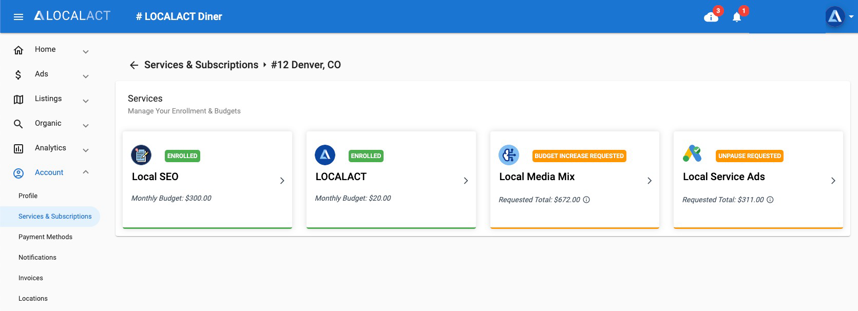Screen dimensions: 858x311
Task: Click the Analytics menu label
Action: [50, 148]
